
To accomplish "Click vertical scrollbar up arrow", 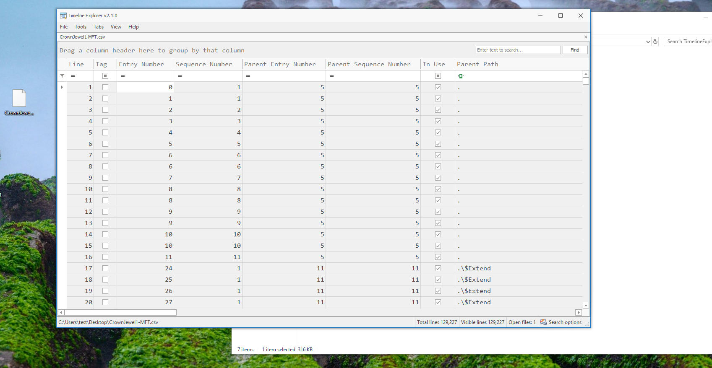I will pyautogui.click(x=586, y=74).
